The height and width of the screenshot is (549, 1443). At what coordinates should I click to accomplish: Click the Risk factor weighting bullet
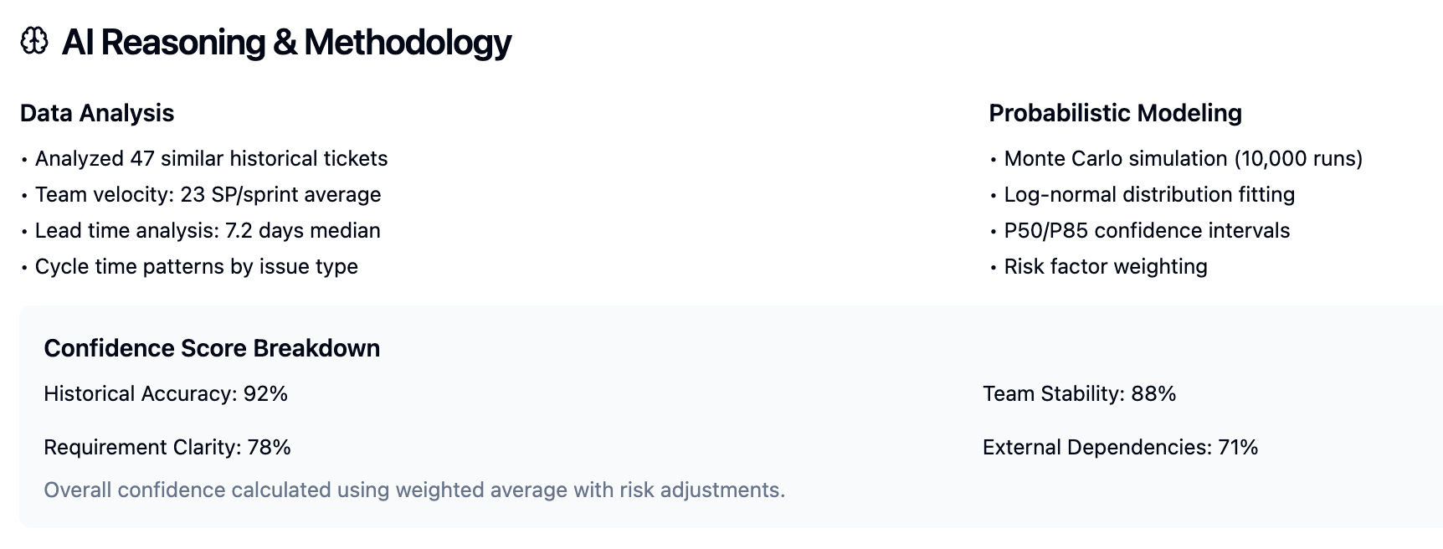[1105, 267]
